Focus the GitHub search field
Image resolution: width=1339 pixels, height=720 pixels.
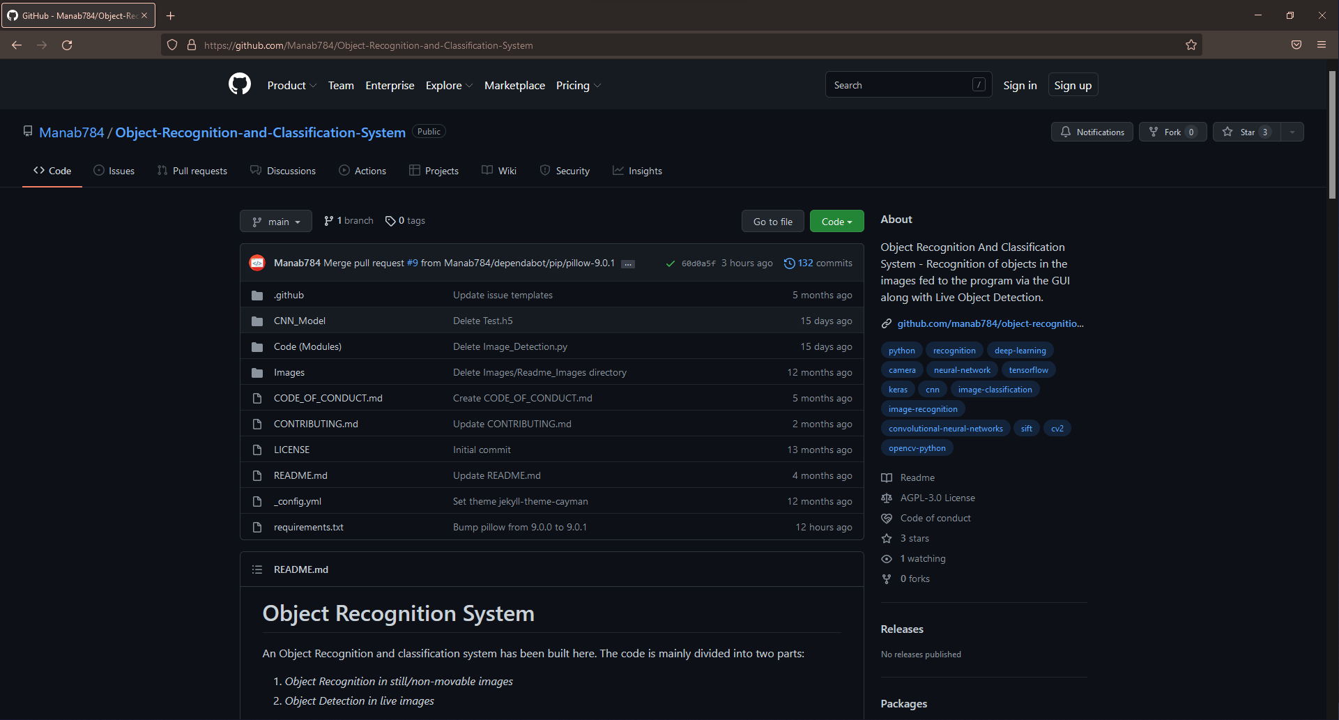click(899, 85)
